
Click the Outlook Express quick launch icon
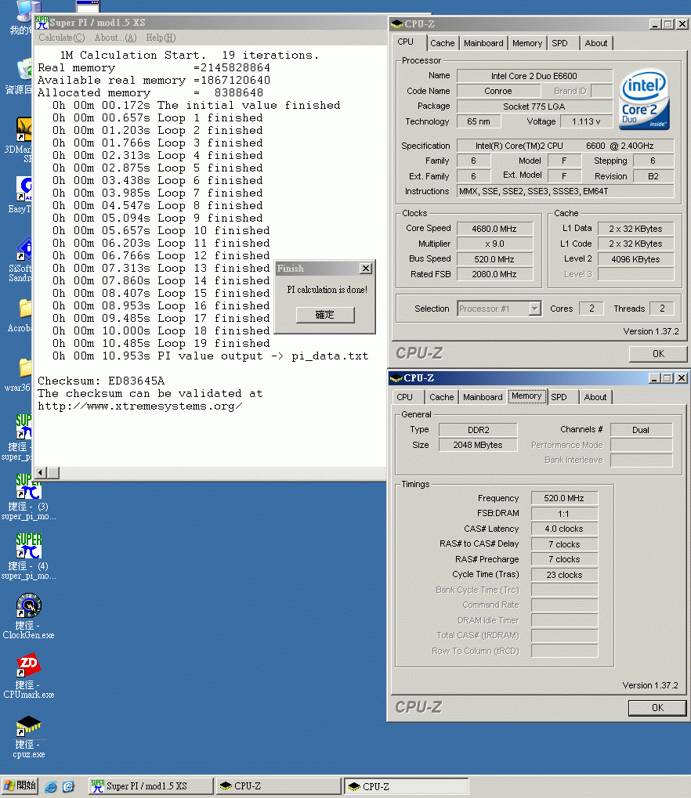[69, 787]
